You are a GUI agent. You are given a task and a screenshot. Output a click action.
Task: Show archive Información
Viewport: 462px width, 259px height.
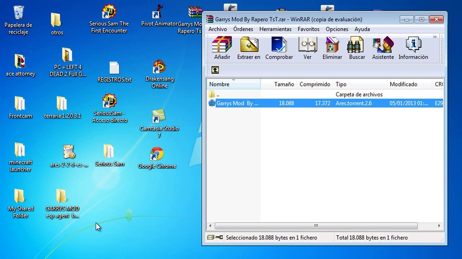point(413,48)
